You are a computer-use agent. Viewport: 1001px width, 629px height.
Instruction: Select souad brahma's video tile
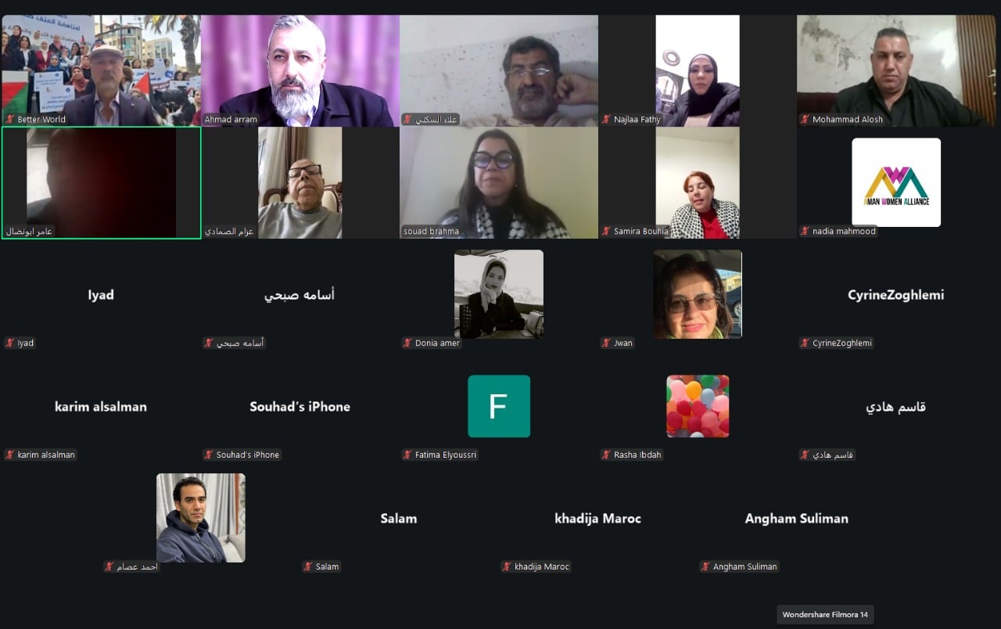pos(499,183)
